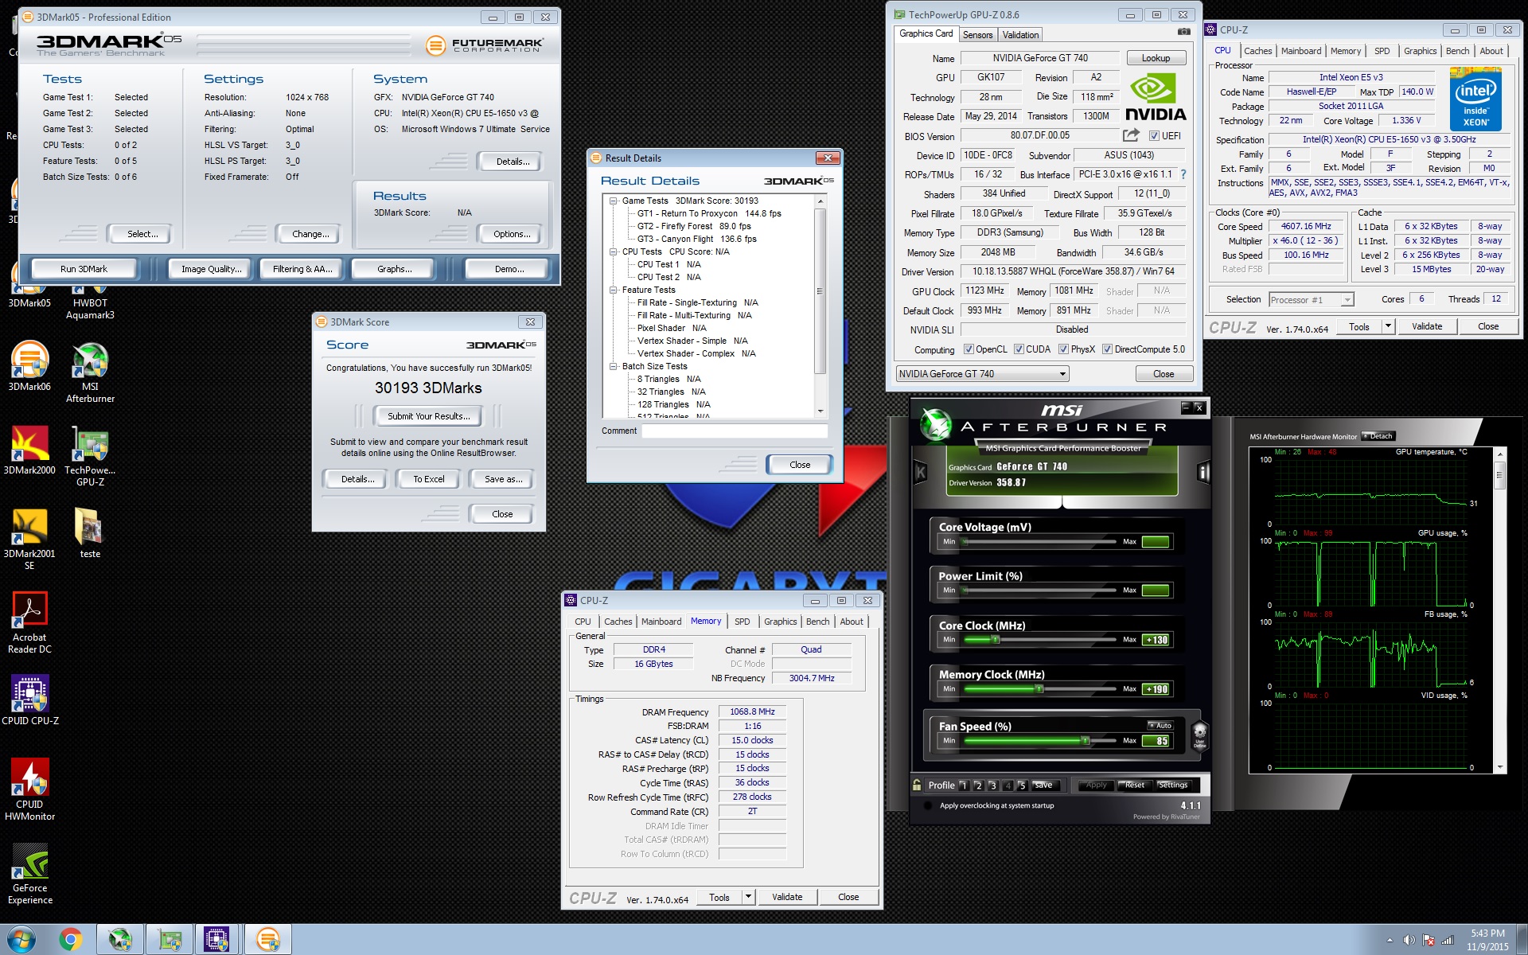Click GPU-Z screenshot camera icon
Screen dimensions: 1528x955
tap(1184, 32)
